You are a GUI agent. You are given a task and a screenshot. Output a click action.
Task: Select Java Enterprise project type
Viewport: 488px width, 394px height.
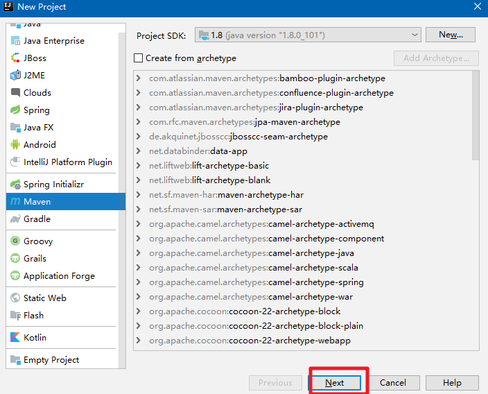pyautogui.click(x=62, y=41)
